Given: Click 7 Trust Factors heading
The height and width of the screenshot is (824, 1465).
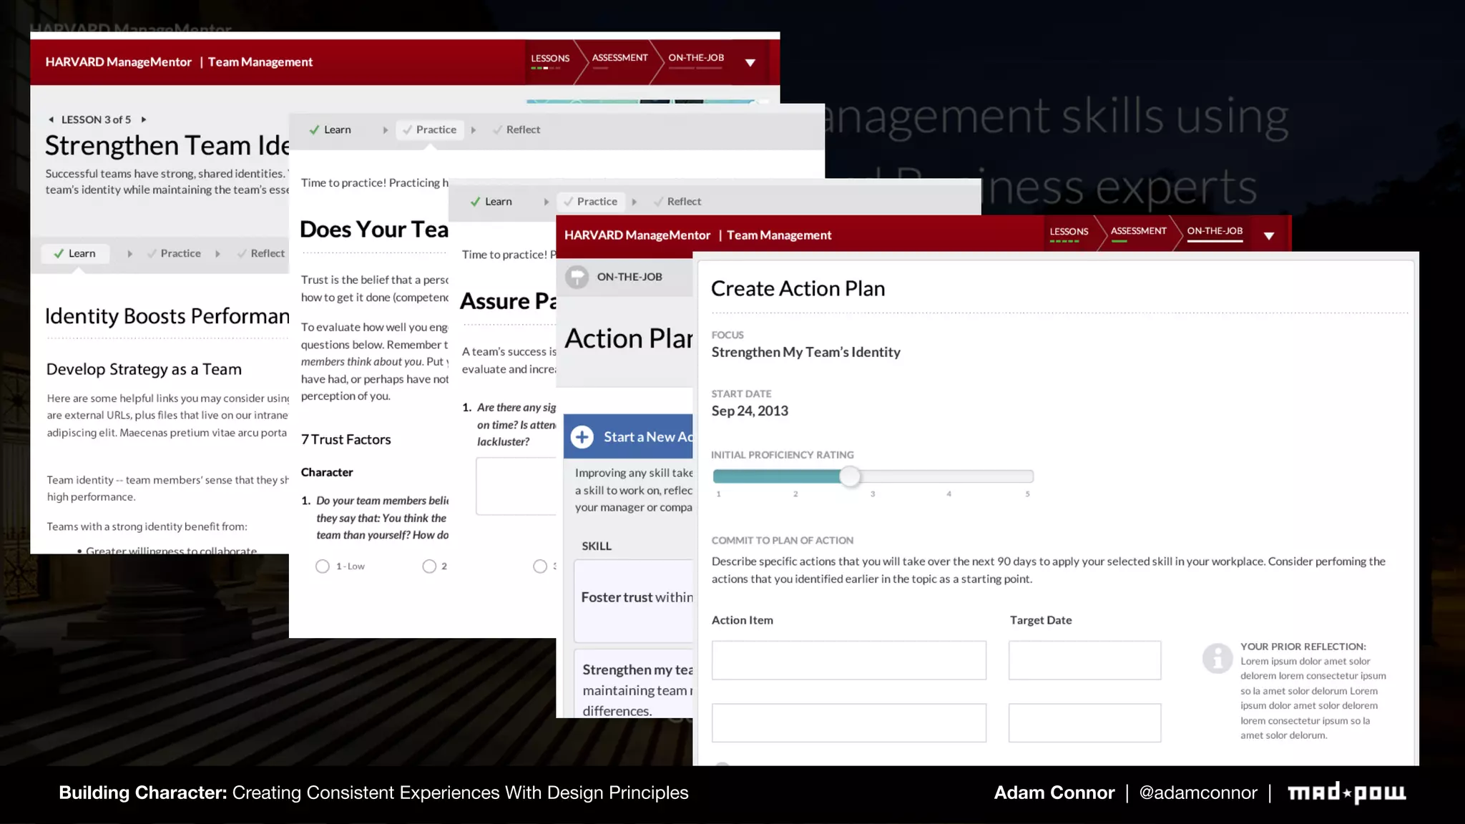Looking at the screenshot, I should [346, 440].
